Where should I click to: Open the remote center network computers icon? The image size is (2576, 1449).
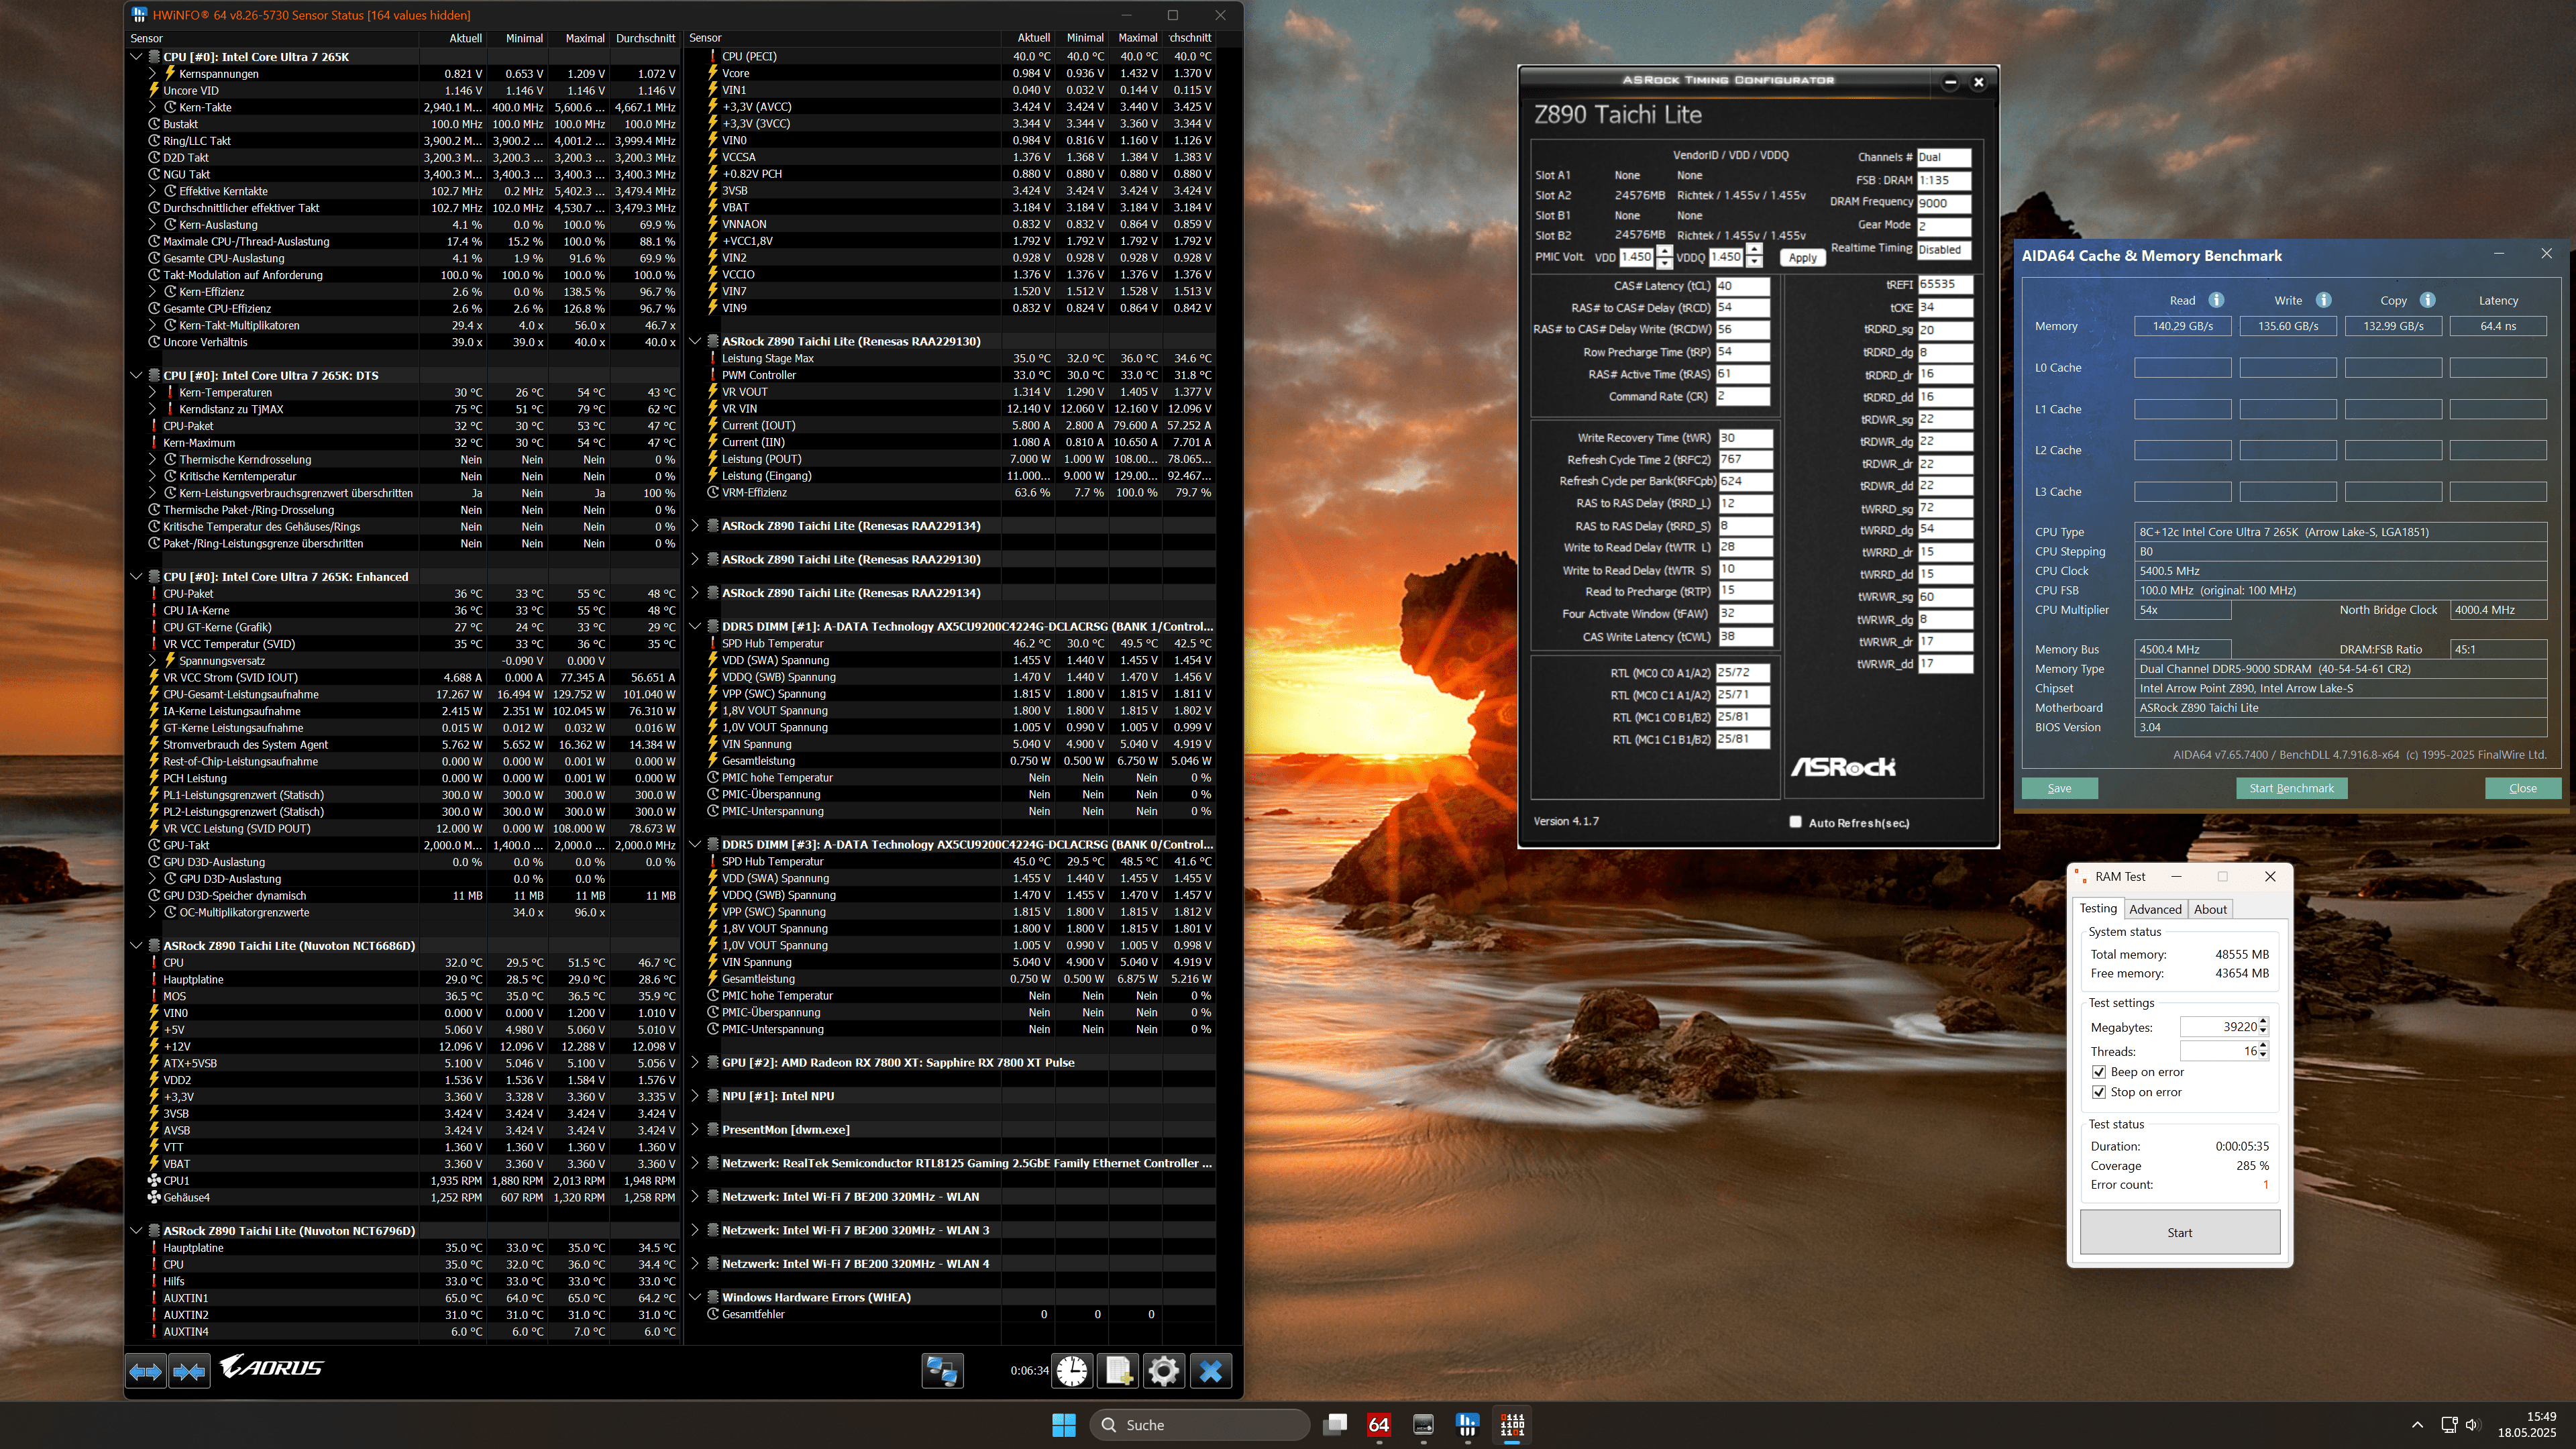coord(941,1370)
